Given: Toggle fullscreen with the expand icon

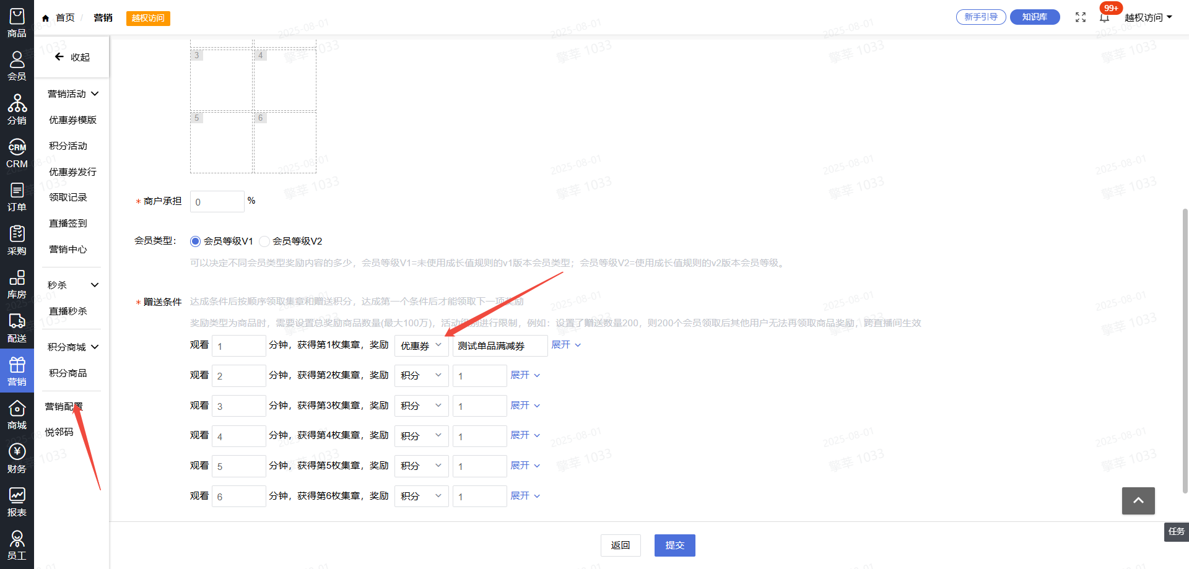Looking at the screenshot, I should (x=1081, y=17).
